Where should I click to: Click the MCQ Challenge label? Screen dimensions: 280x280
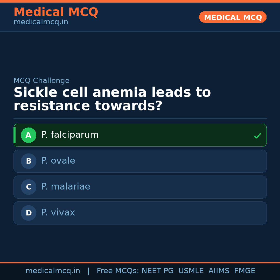[41, 81]
